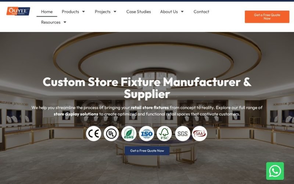Viewport: 294px width, 184px height.
Task: Click the SAA certification badge
Action: coord(200,134)
